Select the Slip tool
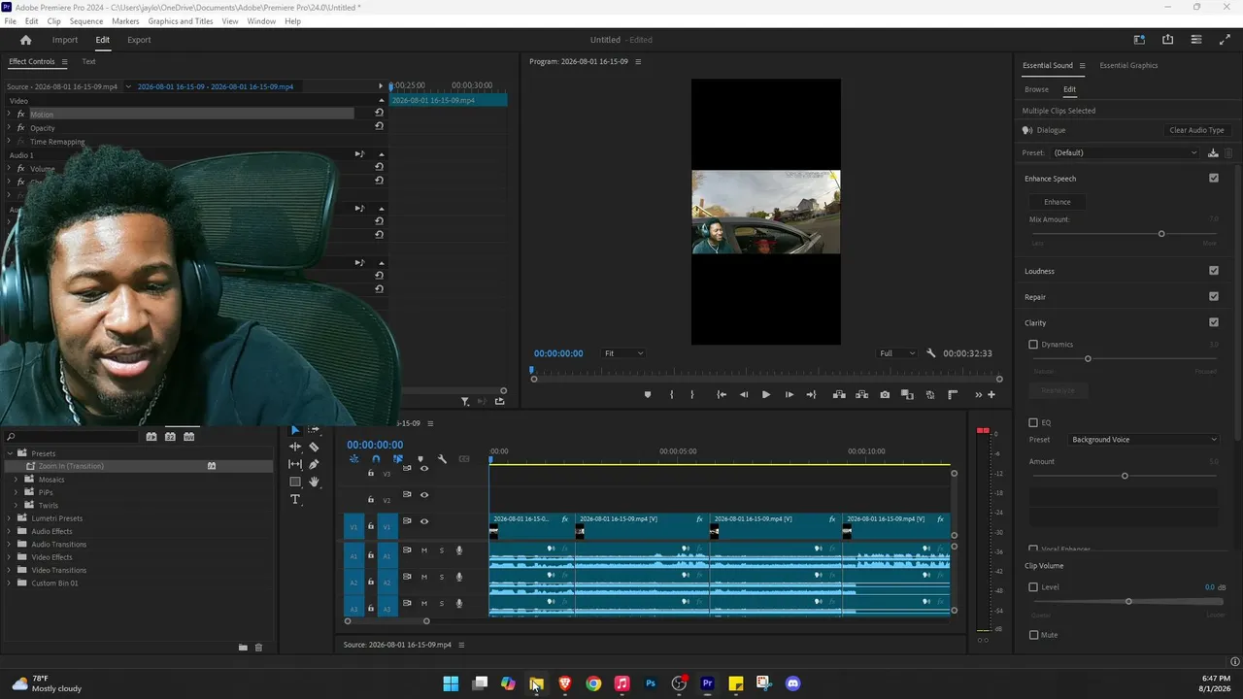The image size is (1243, 699). click(295, 464)
